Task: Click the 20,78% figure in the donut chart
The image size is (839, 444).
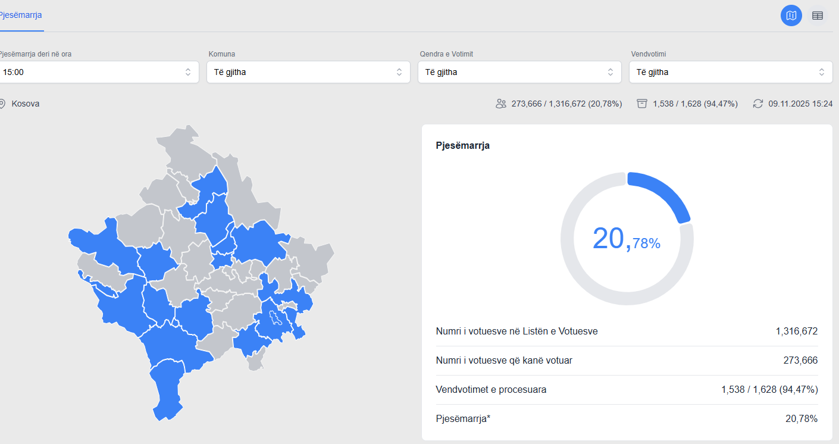Action: 627,239
